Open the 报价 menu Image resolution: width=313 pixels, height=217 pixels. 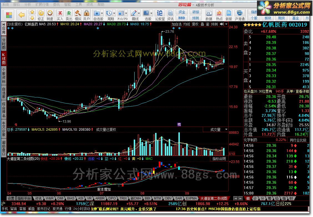[16, 4]
